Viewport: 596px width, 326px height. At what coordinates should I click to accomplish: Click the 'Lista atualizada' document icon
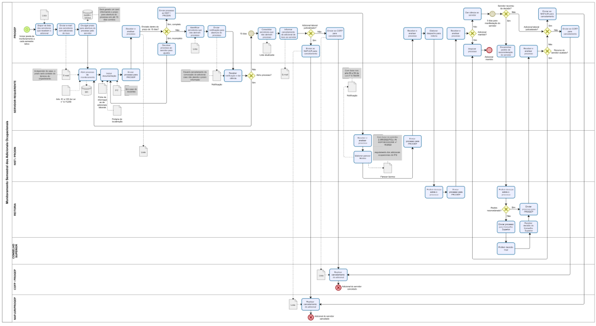coord(267,48)
